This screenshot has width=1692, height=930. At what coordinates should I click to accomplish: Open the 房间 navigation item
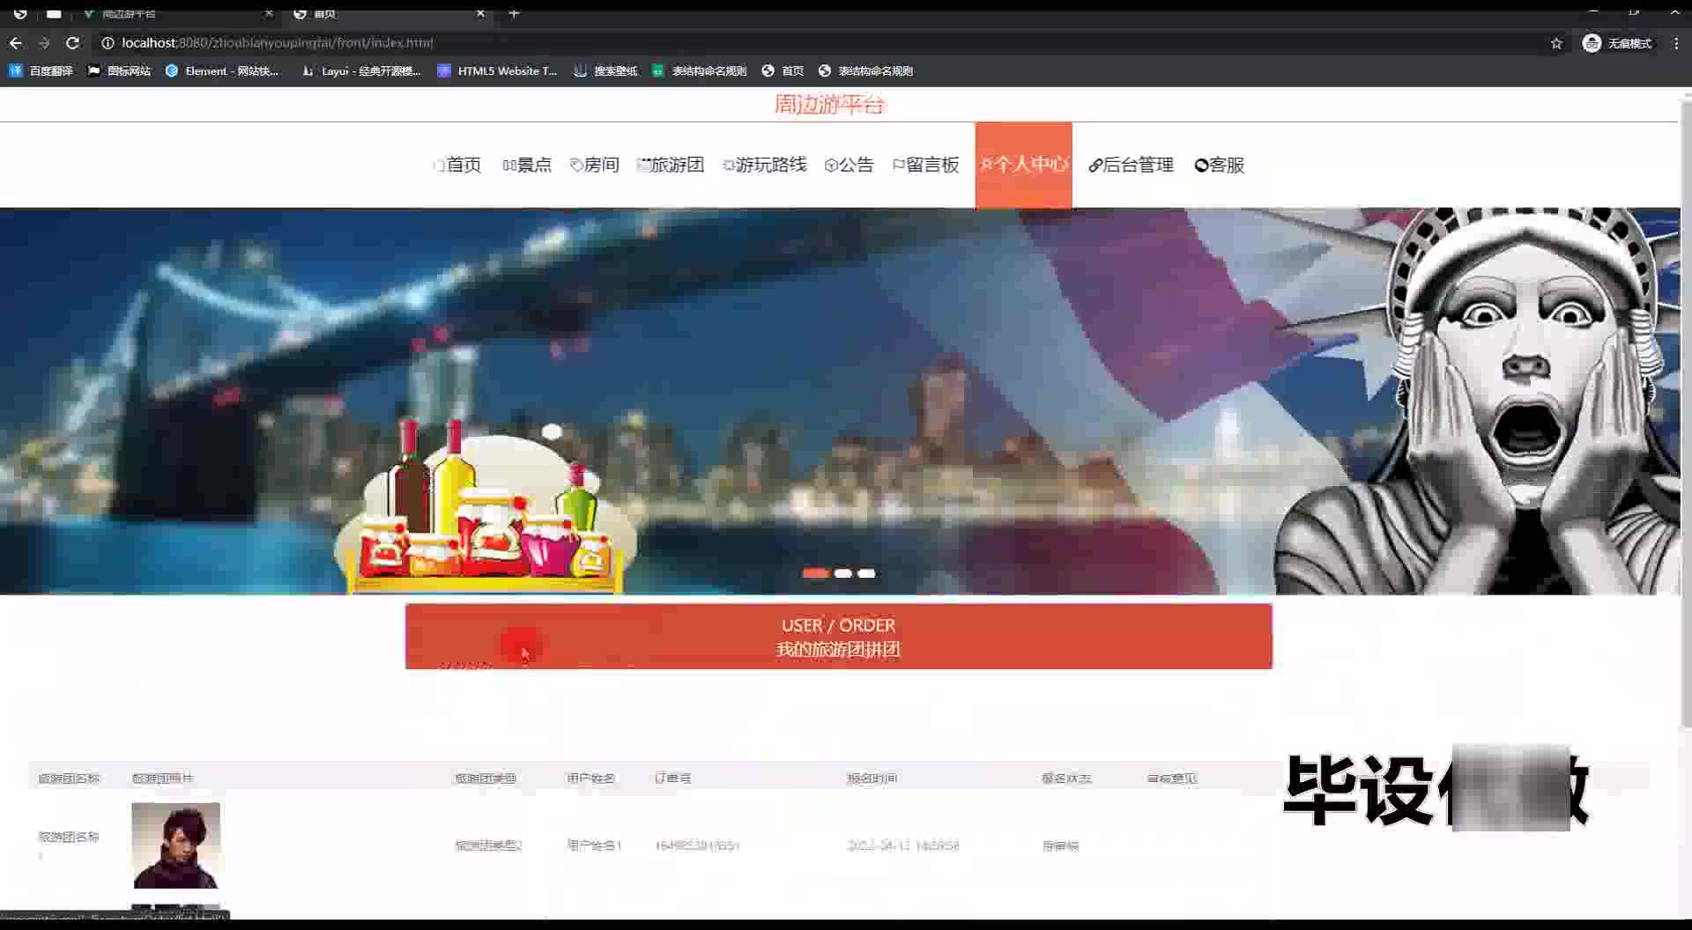(595, 165)
